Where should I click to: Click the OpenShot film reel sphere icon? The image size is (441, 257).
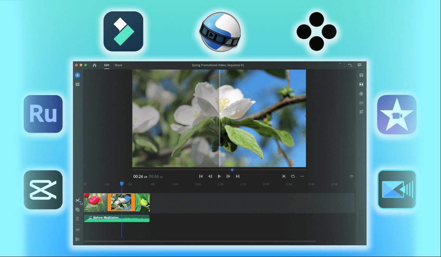point(220,31)
